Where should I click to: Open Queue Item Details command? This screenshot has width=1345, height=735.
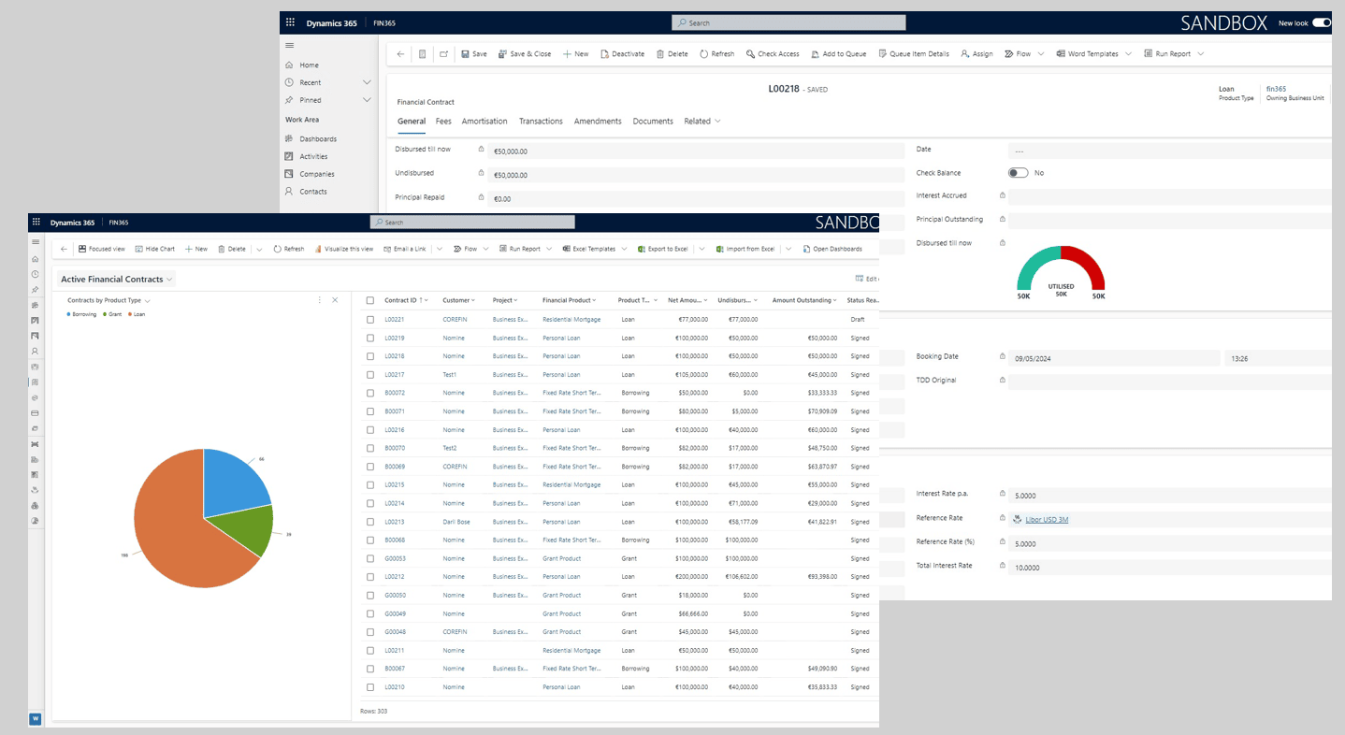(x=914, y=54)
